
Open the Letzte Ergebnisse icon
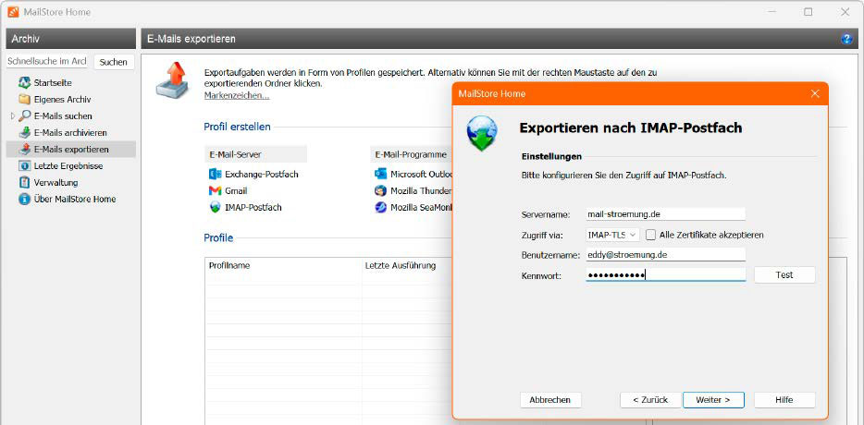[x=24, y=165]
